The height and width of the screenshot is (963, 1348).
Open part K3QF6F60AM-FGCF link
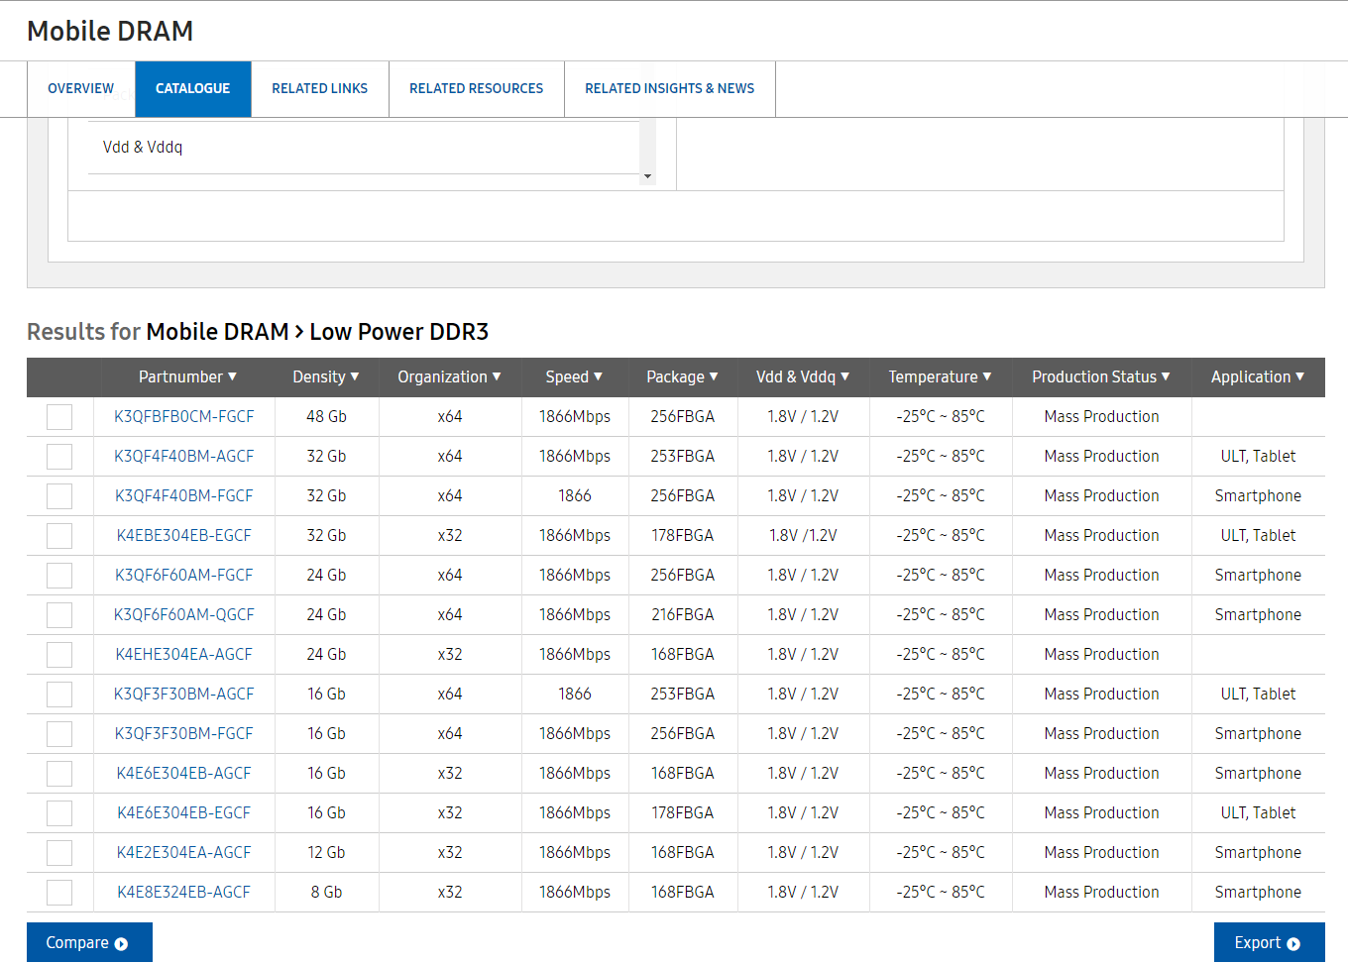184,576
